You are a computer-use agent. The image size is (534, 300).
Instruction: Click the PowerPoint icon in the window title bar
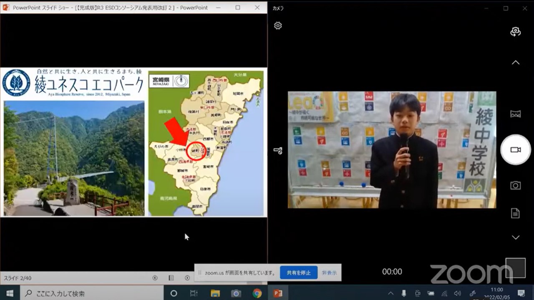pyautogui.click(x=6, y=7)
